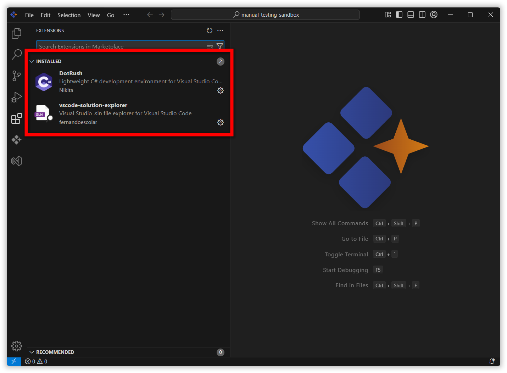The height and width of the screenshot is (373, 507).
Task: Click the installed count badge 2
Action: (221, 61)
